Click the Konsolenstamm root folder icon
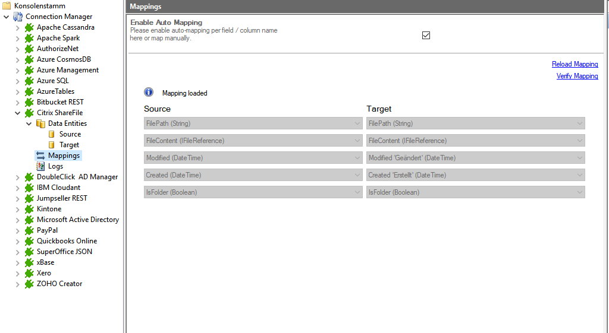Screen dimensions: 609x333 click(7, 6)
